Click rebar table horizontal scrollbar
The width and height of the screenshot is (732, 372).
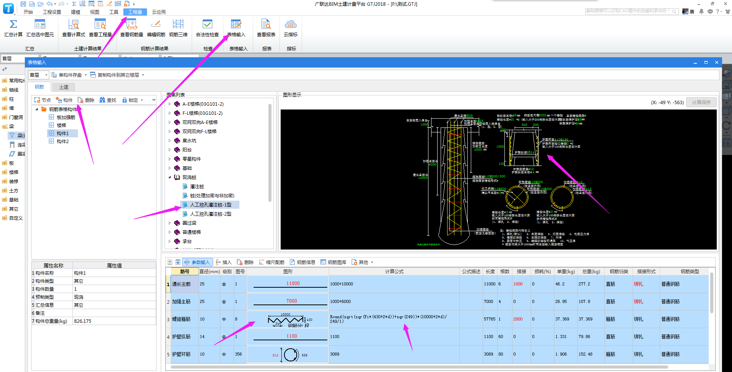(419, 367)
